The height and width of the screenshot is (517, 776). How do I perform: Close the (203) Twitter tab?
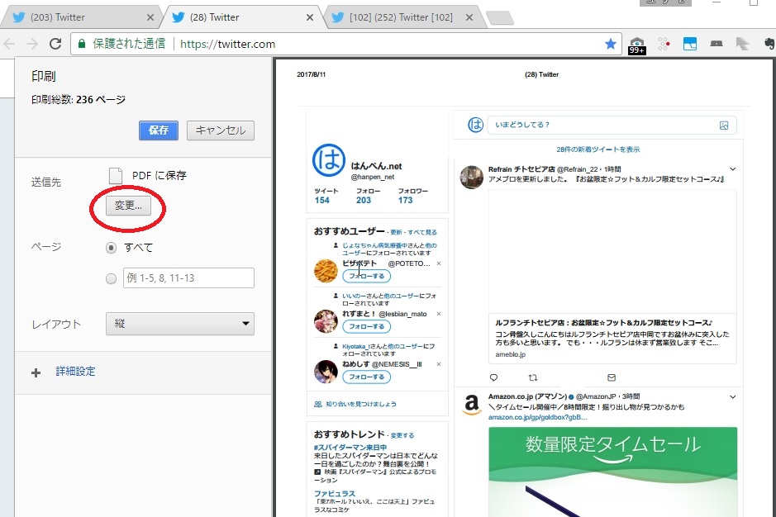150,18
